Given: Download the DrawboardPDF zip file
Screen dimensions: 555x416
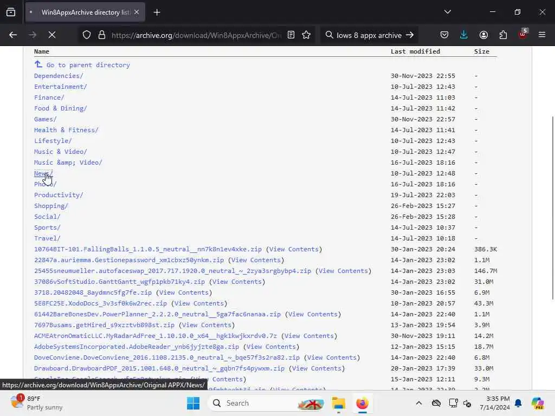Looking at the screenshot, I should tap(159, 368).
